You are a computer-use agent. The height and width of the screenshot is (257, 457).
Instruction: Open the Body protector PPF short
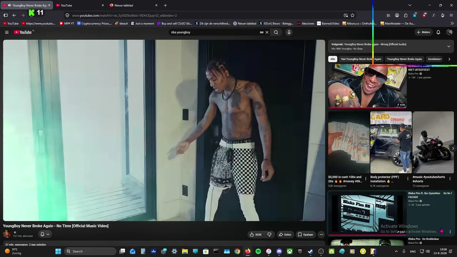(x=391, y=142)
